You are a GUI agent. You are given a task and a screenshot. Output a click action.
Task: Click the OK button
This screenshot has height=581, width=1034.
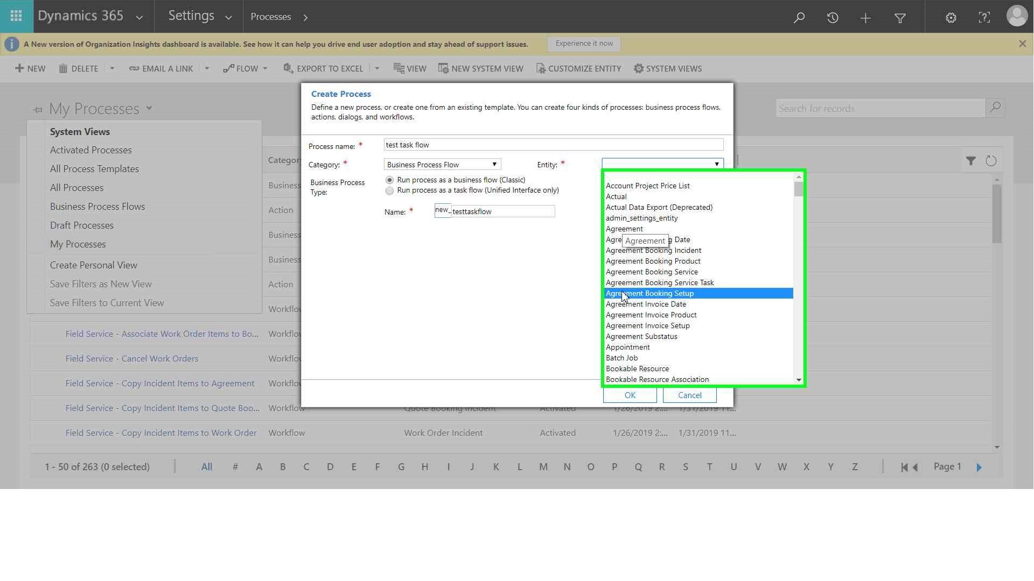(x=630, y=395)
